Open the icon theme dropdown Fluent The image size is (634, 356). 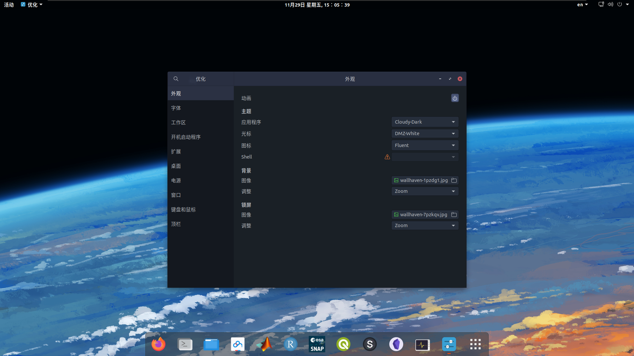coord(425,145)
